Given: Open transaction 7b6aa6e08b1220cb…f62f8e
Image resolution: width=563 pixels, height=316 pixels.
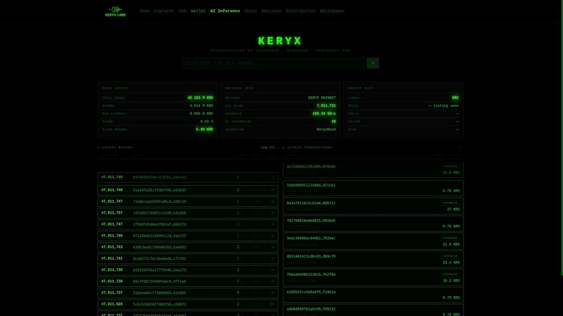Looking at the screenshot, I should pyautogui.click(x=311, y=274).
